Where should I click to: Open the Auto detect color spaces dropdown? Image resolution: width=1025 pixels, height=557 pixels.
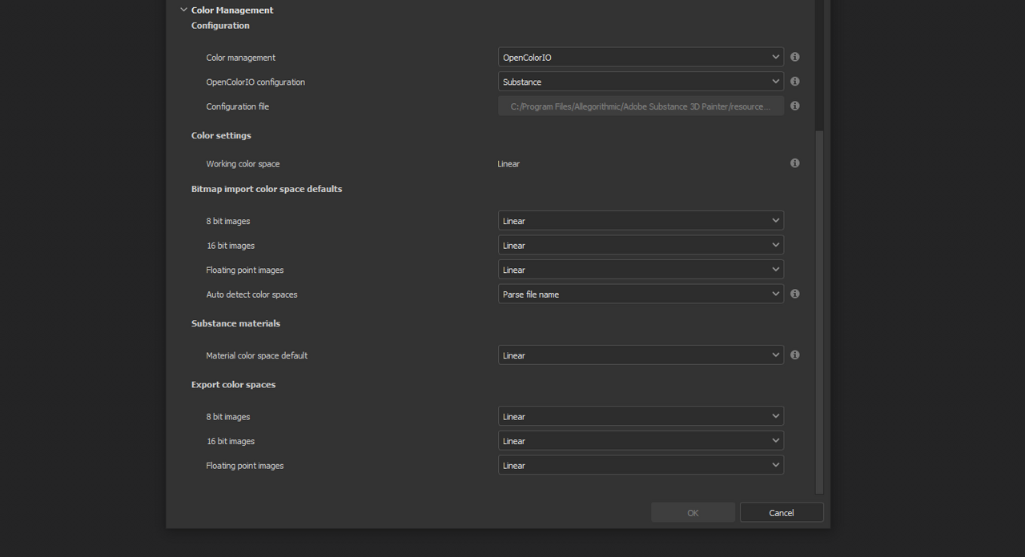tap(641, 294)
